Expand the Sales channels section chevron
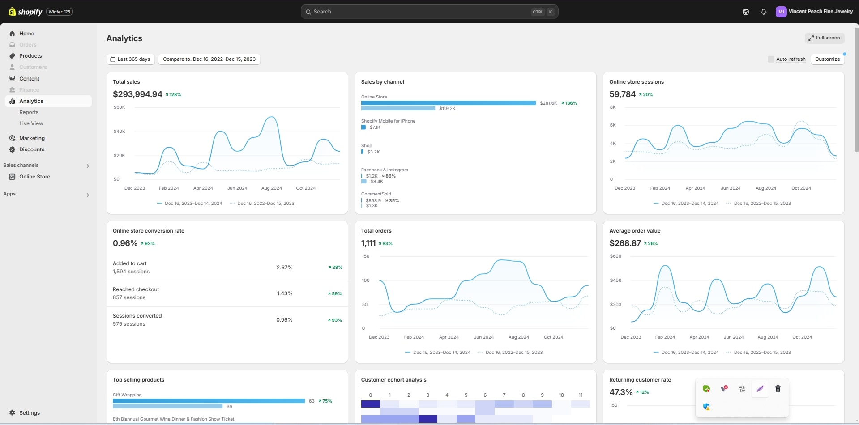Viewport: 859px width, 425px height. (x=88, y=166)
